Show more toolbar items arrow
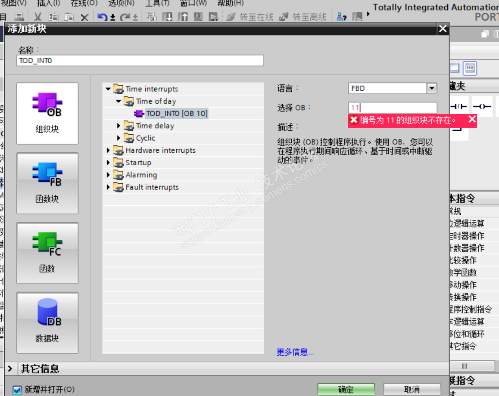Viewport: 499px width, 396px height. tap(368, 14)
